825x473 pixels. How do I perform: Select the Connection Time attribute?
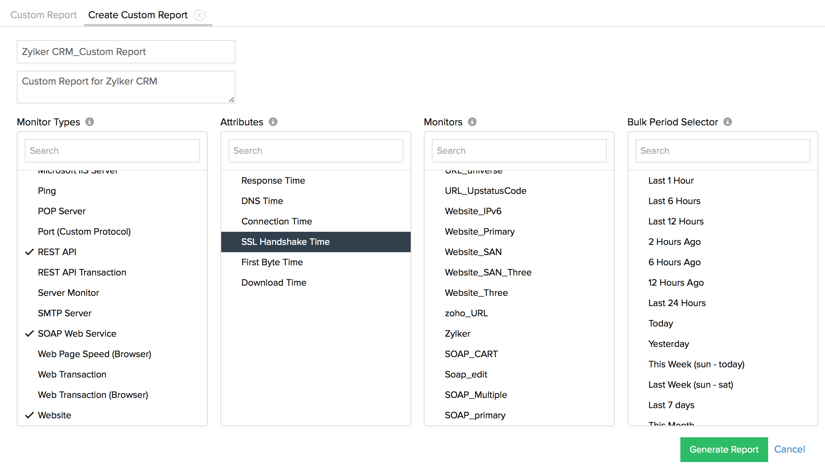[276, 221]
